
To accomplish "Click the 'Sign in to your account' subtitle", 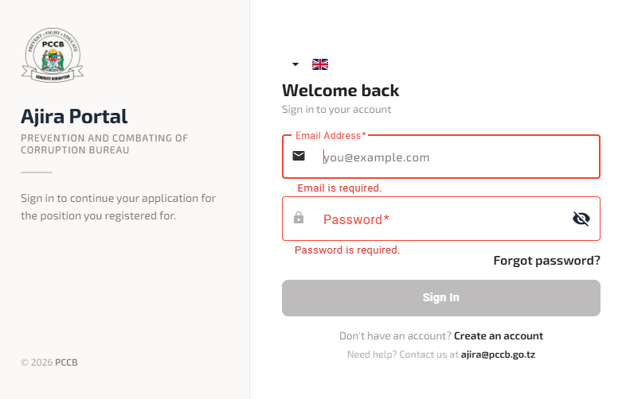I will tap(337, 110).
